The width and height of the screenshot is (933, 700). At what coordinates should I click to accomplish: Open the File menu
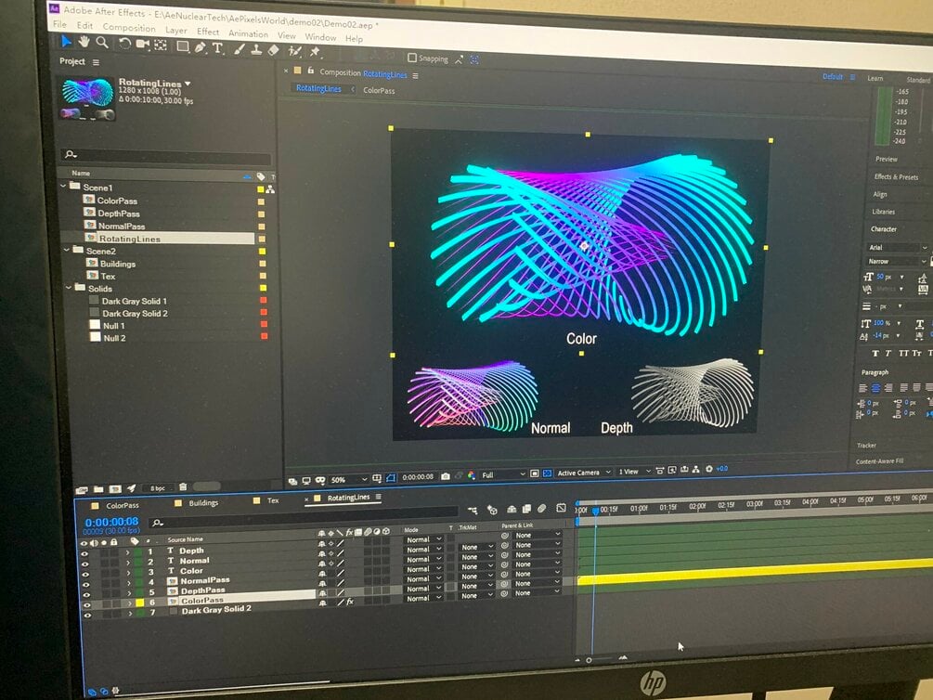coord(59,24)
